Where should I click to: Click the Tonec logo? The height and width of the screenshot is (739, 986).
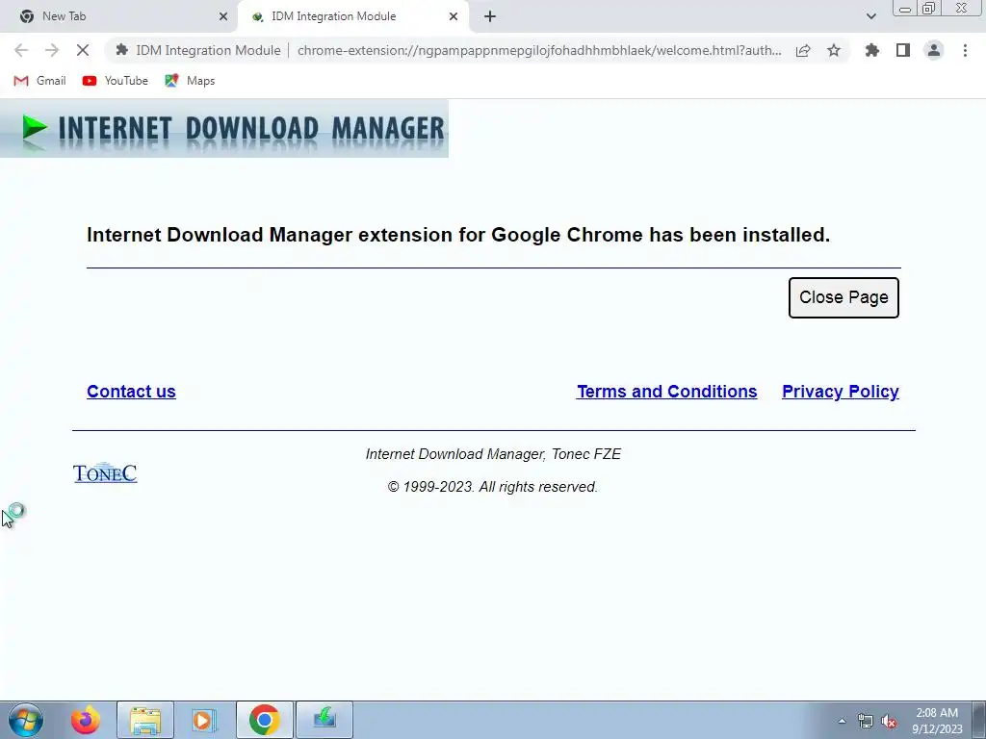coord(105,472)
